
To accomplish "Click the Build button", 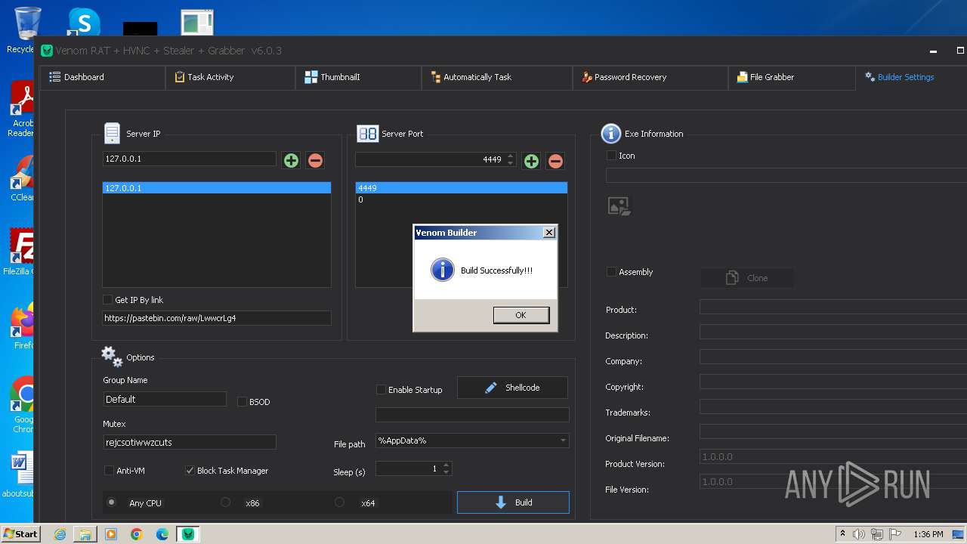I will pyautogui.click(x=513, y=502).
